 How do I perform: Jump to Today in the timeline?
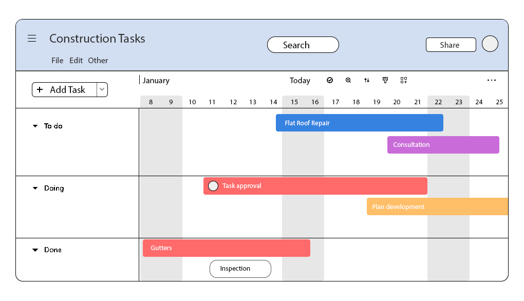300,81
